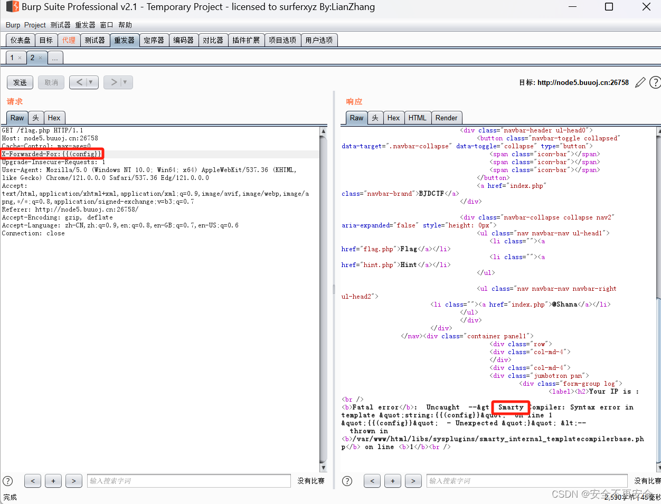The width and height of the screenshot is (661, 504).
Task: Click response search next match button
Action: coord(413,481)
